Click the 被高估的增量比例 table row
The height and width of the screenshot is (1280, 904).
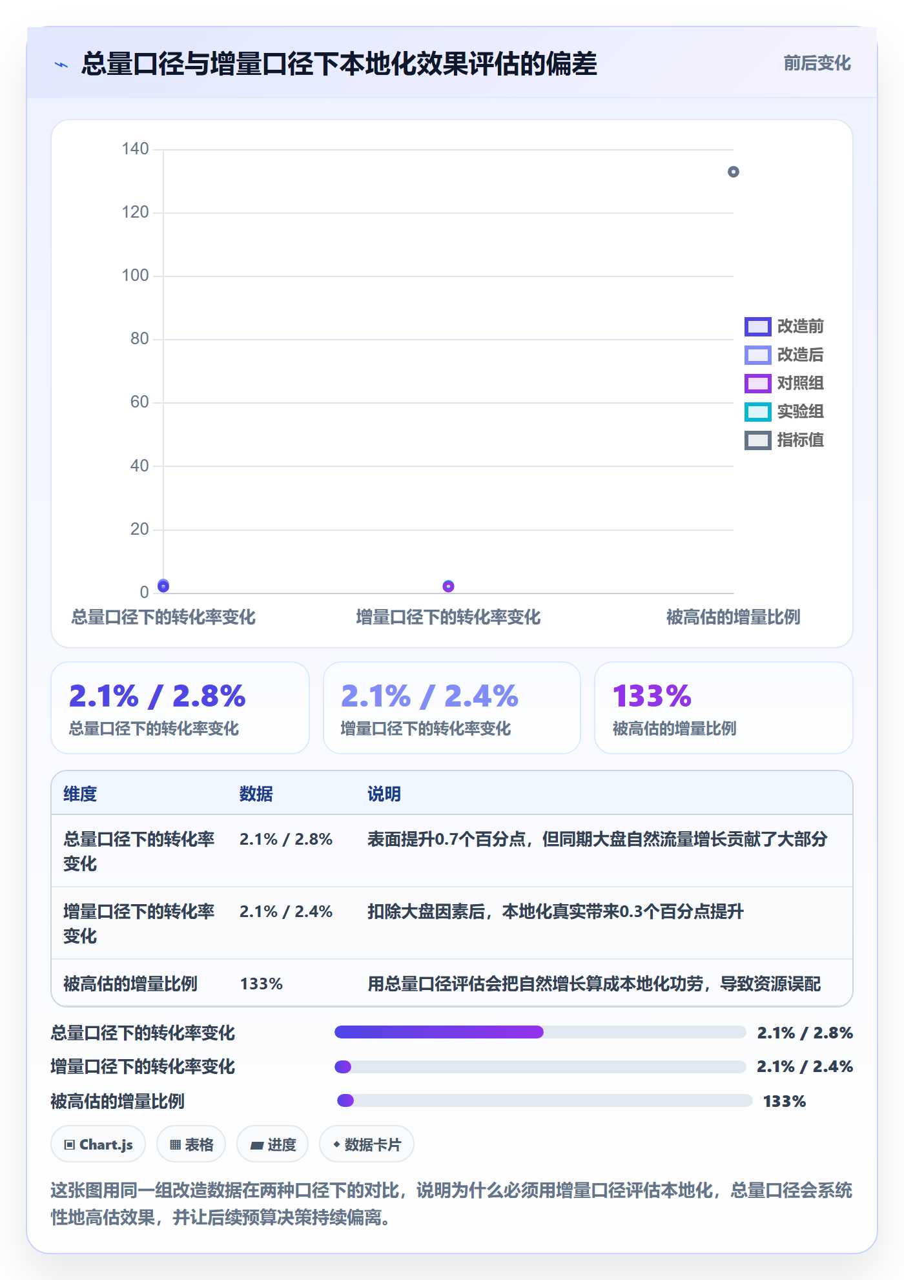452,984
